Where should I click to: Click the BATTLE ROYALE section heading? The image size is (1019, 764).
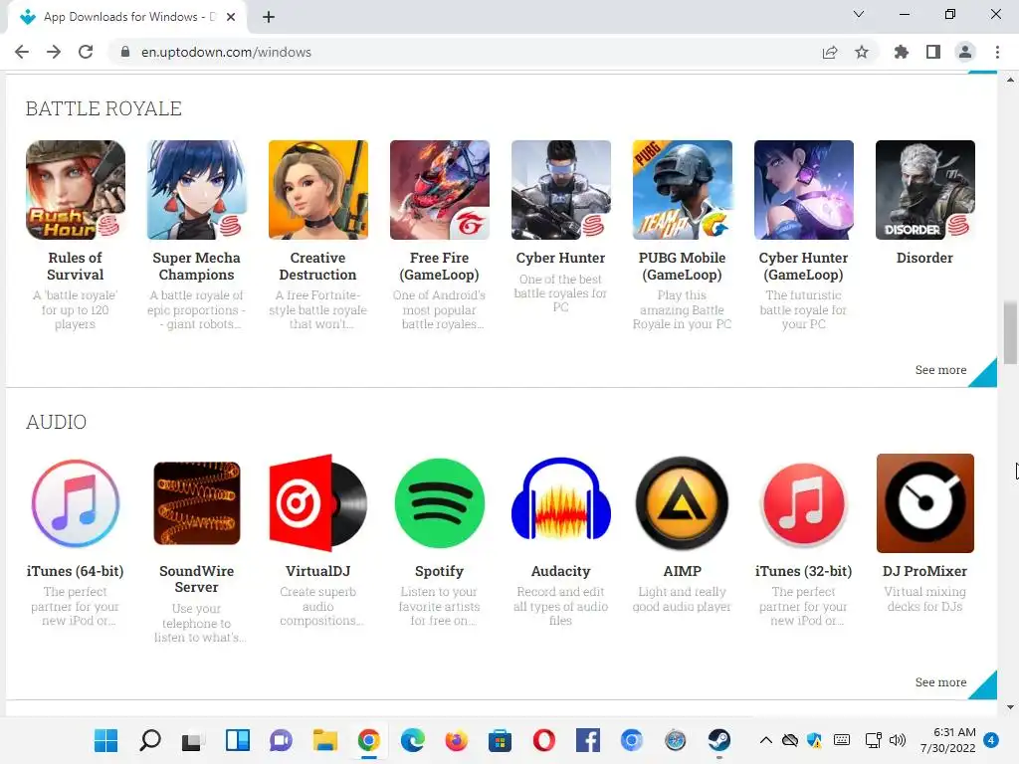point(103,108)
